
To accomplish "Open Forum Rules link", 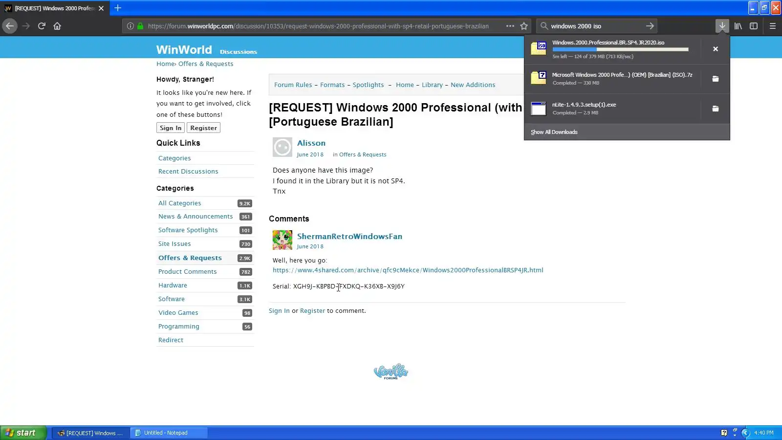I will point(293,85).
